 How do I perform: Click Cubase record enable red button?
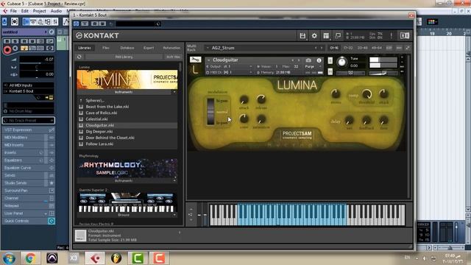click(7, 50)
